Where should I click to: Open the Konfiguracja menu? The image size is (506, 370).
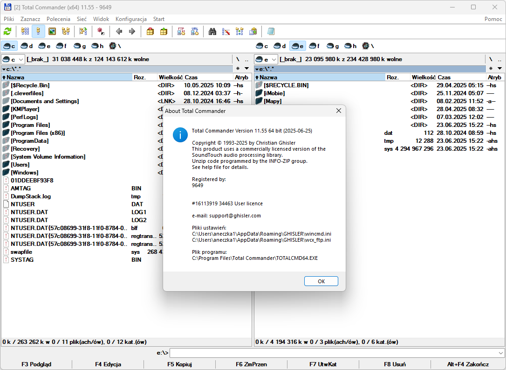[131, 19]
